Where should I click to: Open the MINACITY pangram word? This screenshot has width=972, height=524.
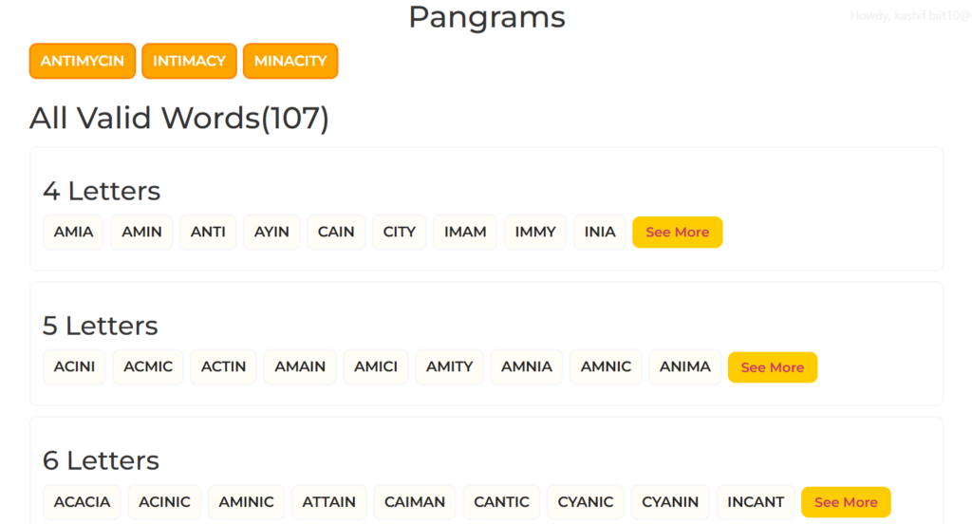click(x=290, y=61)
